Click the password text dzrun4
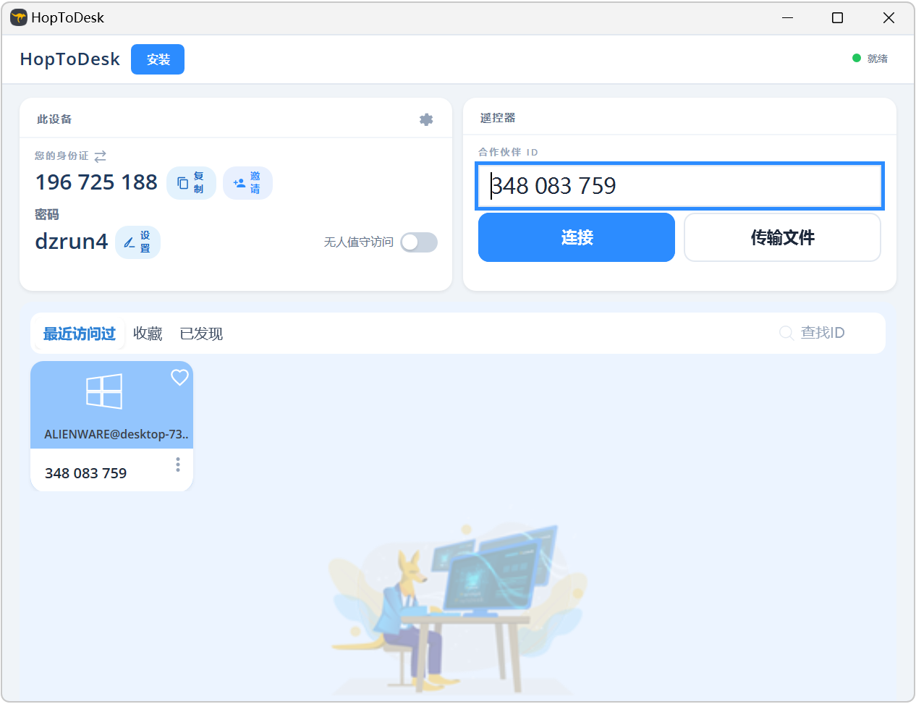This screenshot has width=916, height=704. (72, 241)
